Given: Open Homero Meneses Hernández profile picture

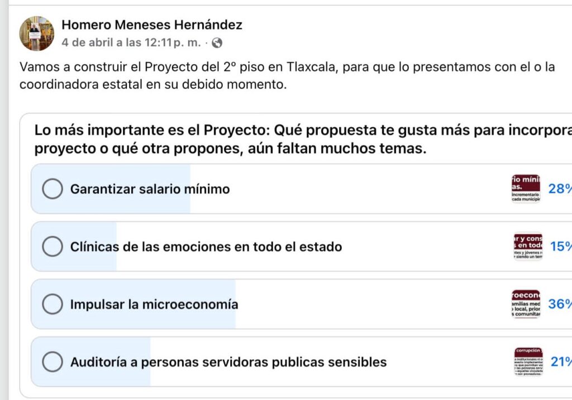Looking at the screenshot, I should [36, 33].
